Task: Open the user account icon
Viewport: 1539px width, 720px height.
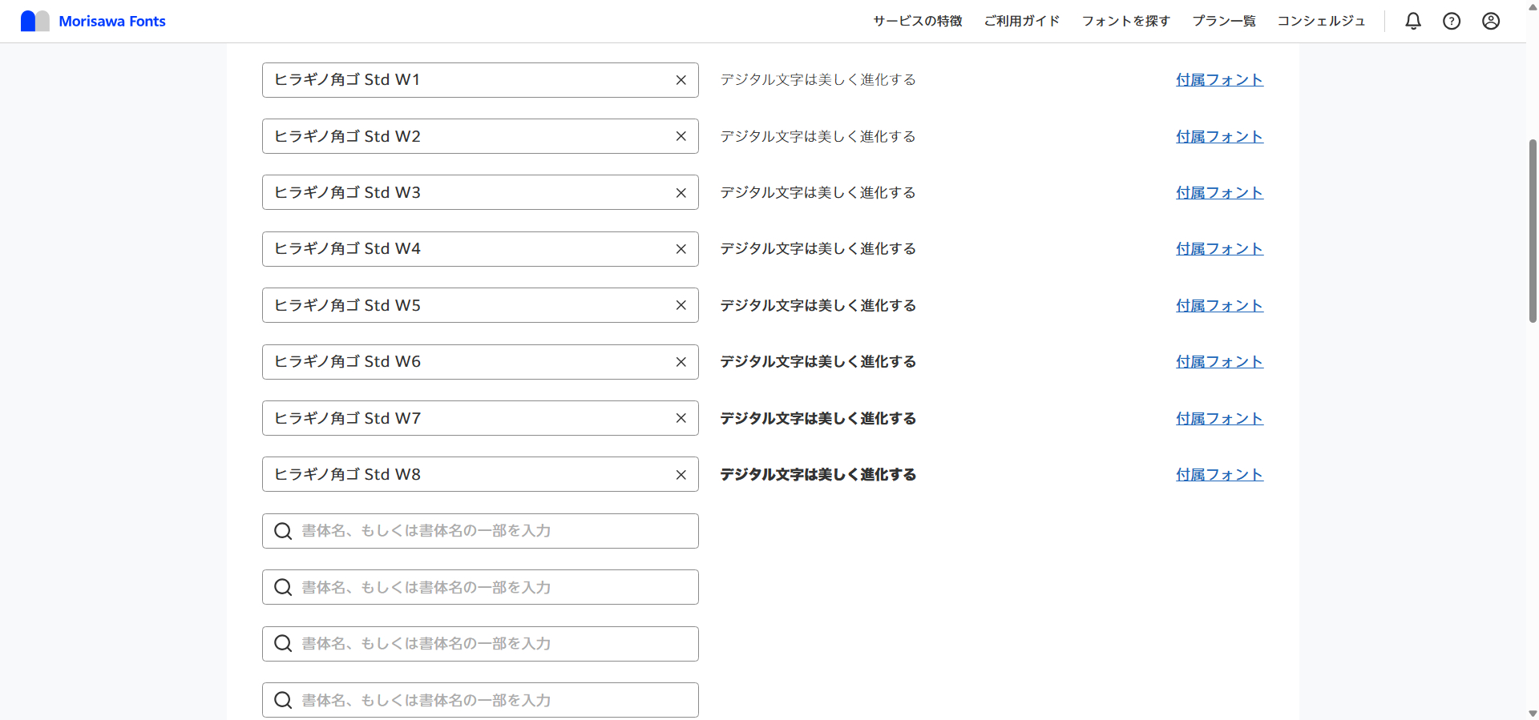Action: pos(1491,21)
